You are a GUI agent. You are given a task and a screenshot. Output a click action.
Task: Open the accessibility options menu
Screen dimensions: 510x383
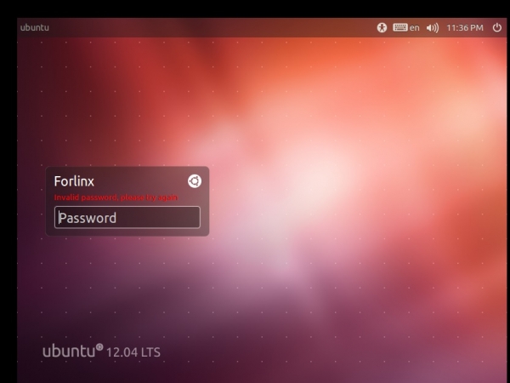(382, 27)
